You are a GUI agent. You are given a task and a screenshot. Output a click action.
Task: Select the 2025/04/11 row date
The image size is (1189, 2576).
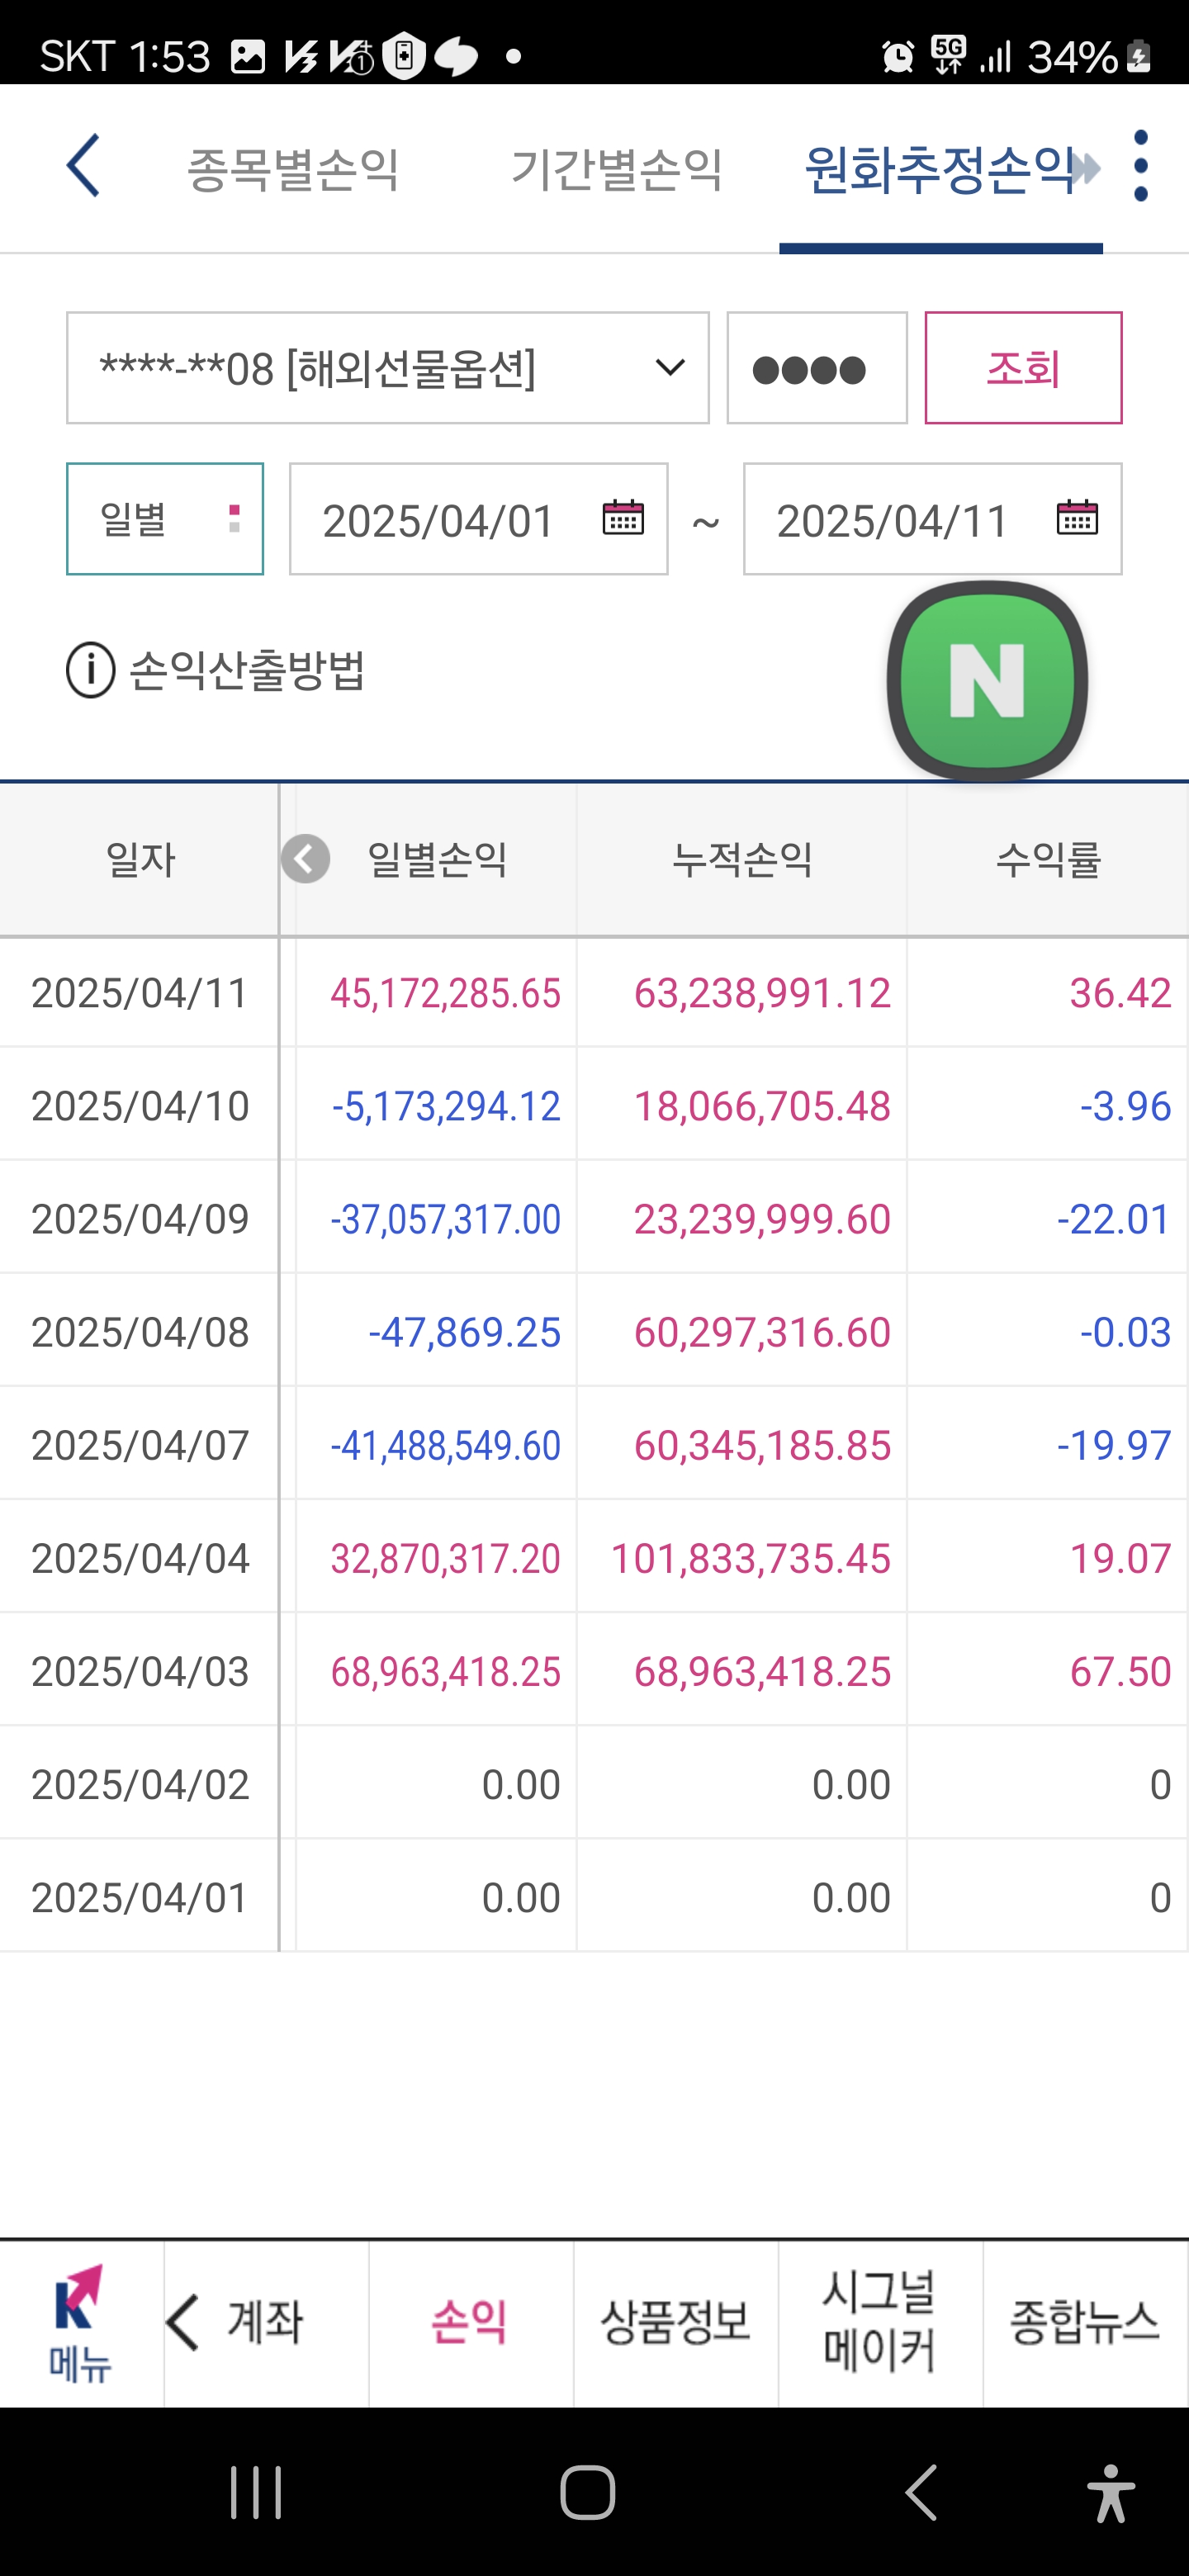point(140,993)
